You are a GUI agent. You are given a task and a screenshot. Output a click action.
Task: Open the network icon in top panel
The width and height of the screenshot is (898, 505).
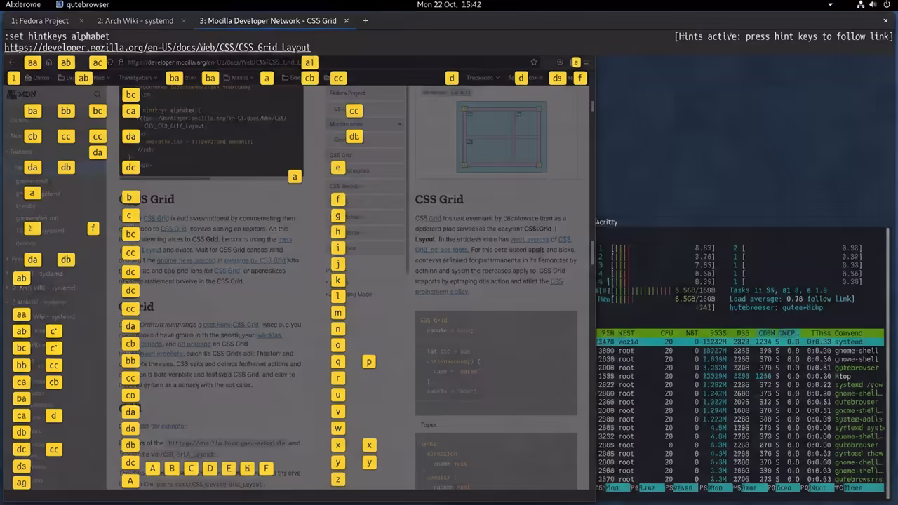(861, 4)
